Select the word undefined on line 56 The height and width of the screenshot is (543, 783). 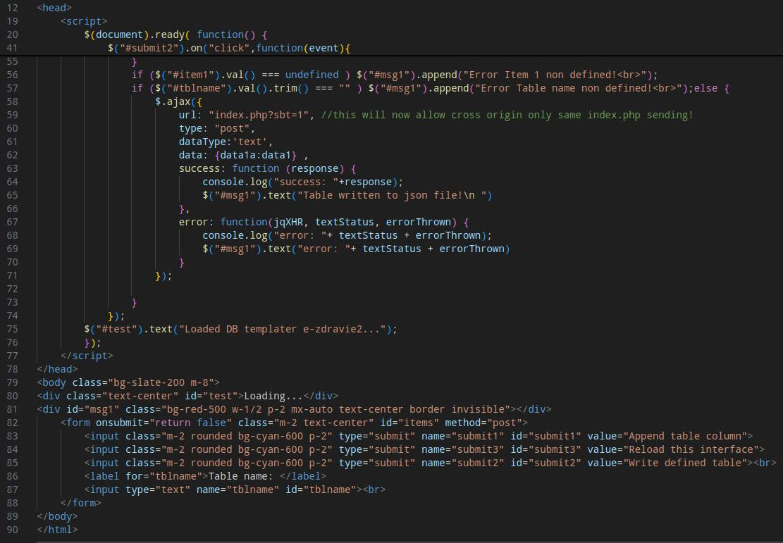(312, 74)
